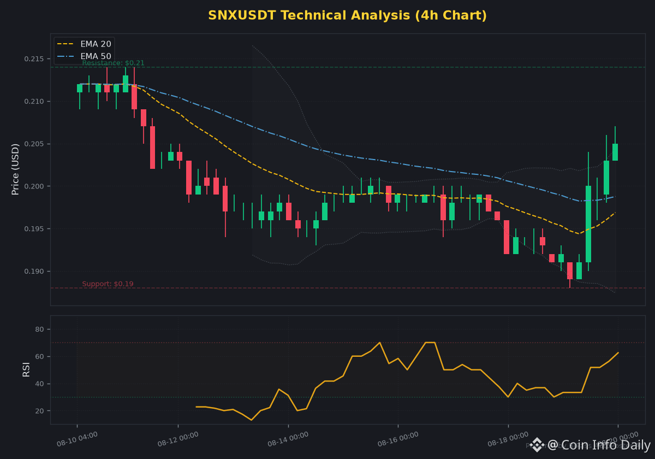655x459 pixels.
Task: Select the EMA 50 legend entry
Action: click(84, 56)
